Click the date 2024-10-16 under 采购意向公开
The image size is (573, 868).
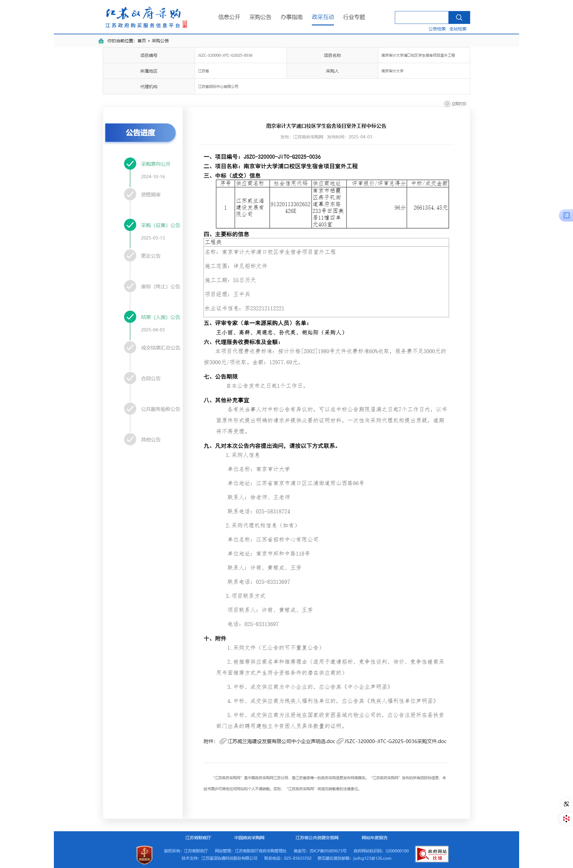(x=153, y=177)
